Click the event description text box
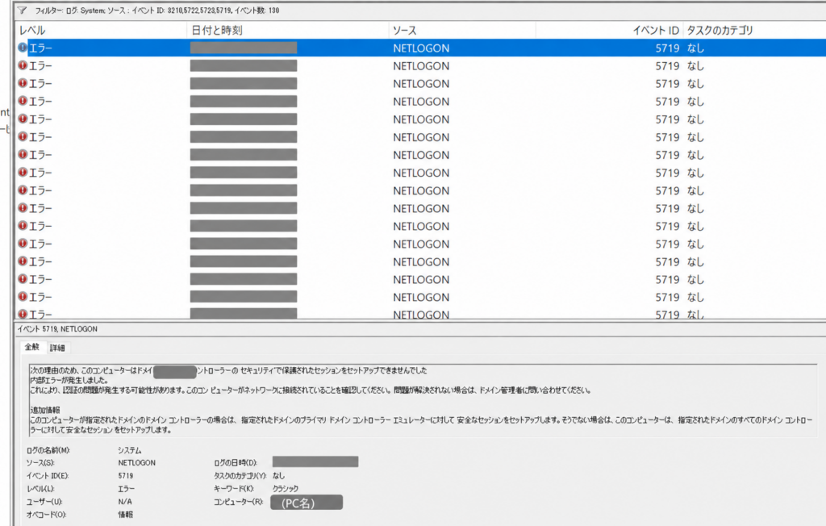 pyautogui.click(x=423, y=400)
